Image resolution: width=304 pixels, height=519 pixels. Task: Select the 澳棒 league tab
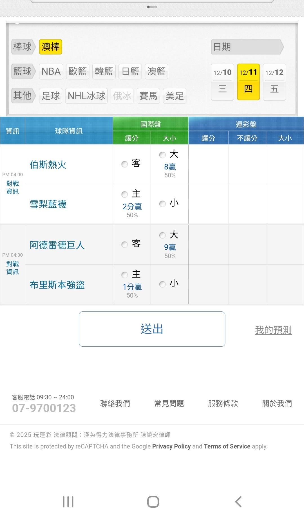(50, 47)
